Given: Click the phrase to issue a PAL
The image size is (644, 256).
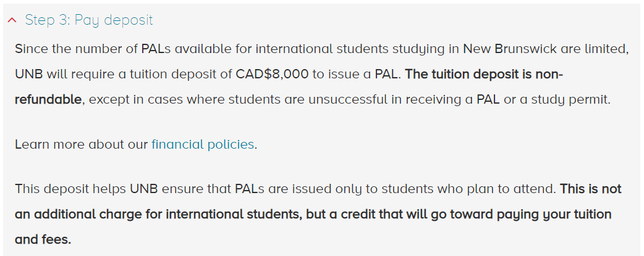Looking at the screenshot, I should point(357,74).
